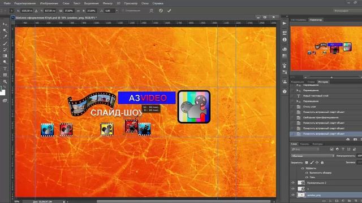Commit the transform with the checkmark

(x=169, y=11)
